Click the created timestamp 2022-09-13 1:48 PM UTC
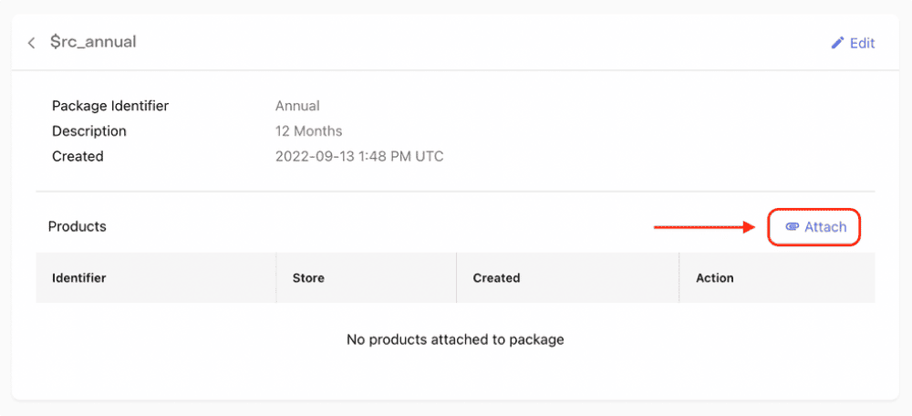Image resolution: width=912 pixels, height=416 pixels. click(x=359, y=156)
